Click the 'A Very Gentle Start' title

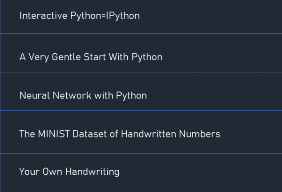click(91, 57)
